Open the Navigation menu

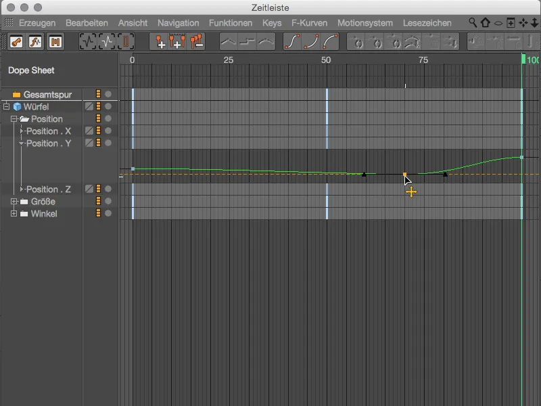click(179, 23)
